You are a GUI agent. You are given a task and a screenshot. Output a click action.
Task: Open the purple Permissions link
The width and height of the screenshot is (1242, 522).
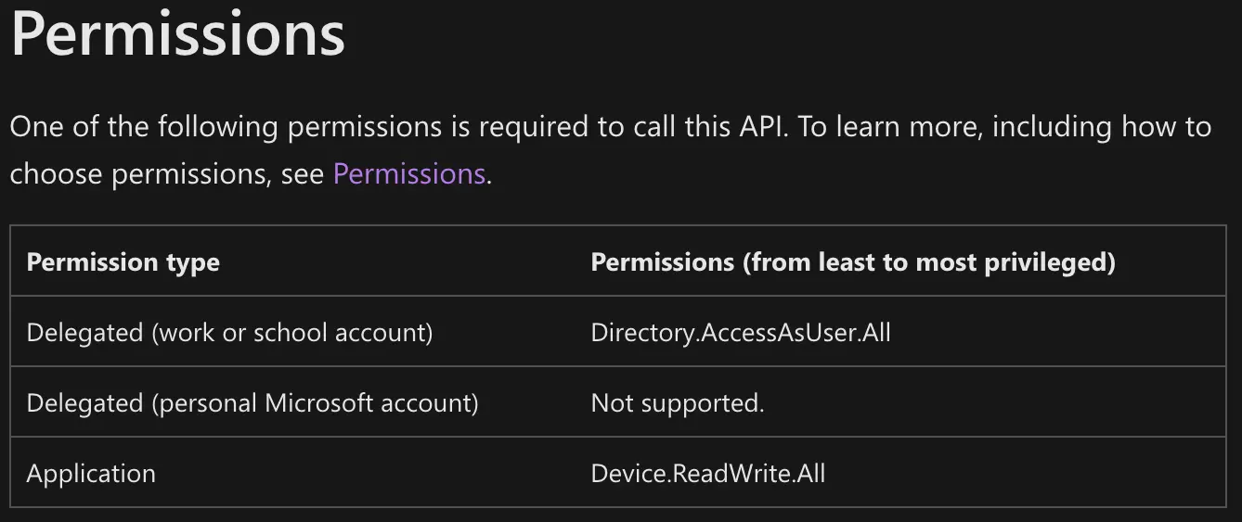408,173
